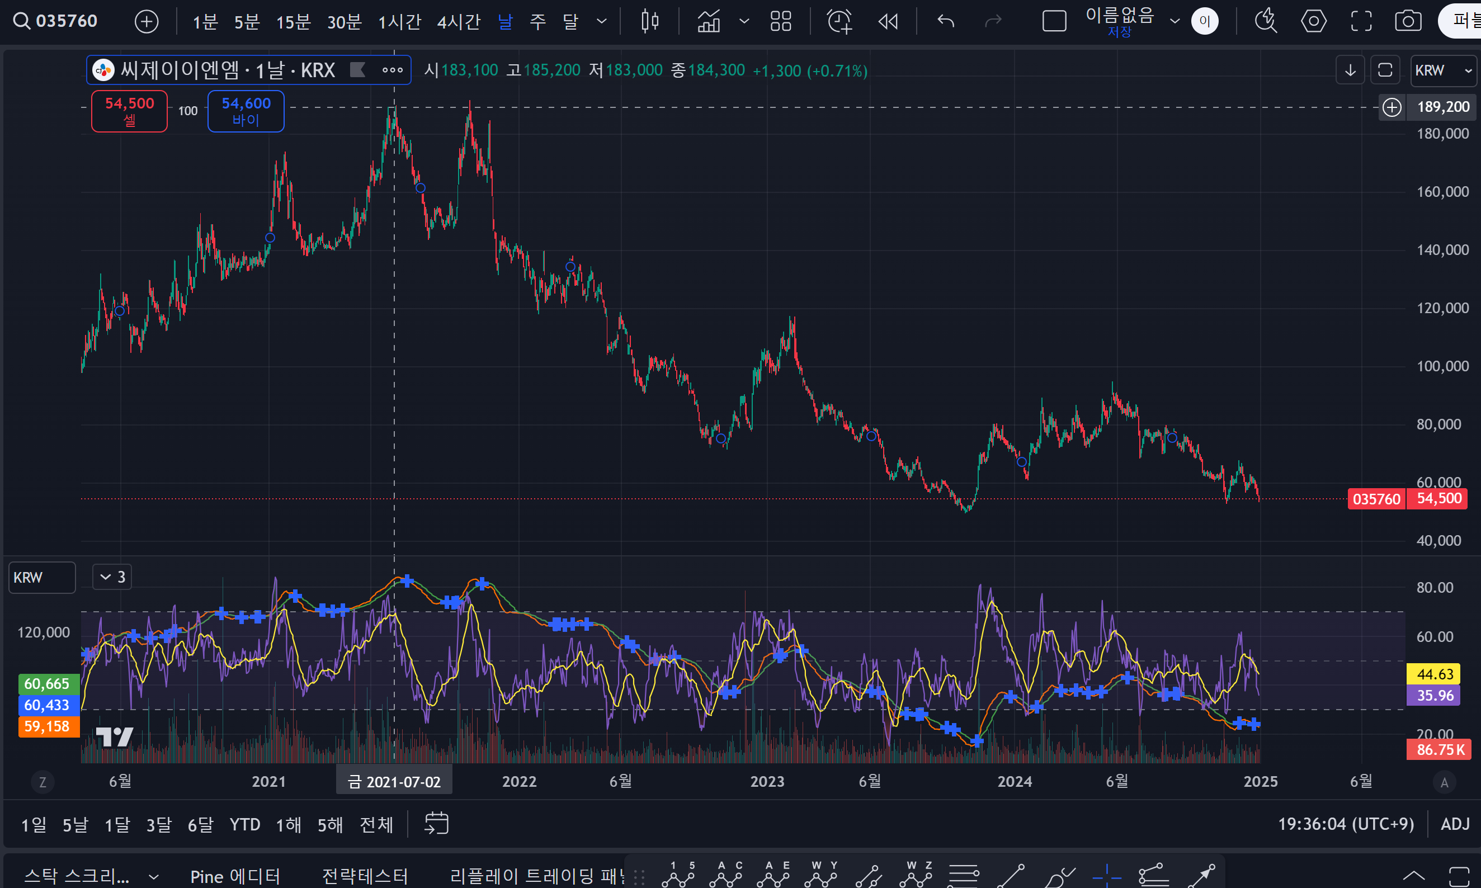The height and width of the screenshot is (888, 1481).
Task: Open the layout templates grid icon
Action: pos(780,22)
